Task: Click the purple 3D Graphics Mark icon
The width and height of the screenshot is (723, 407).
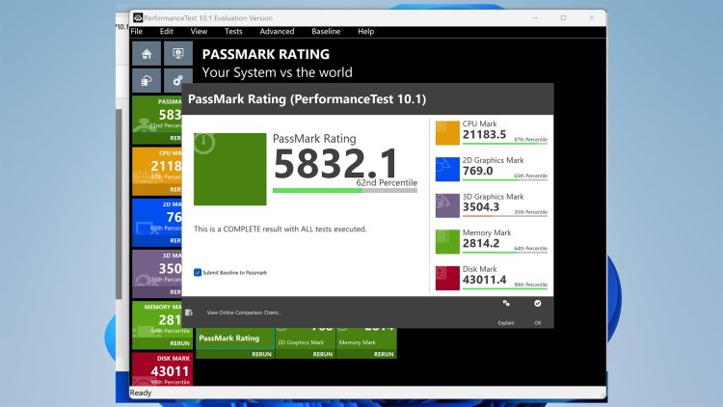Action: (447, 205)
